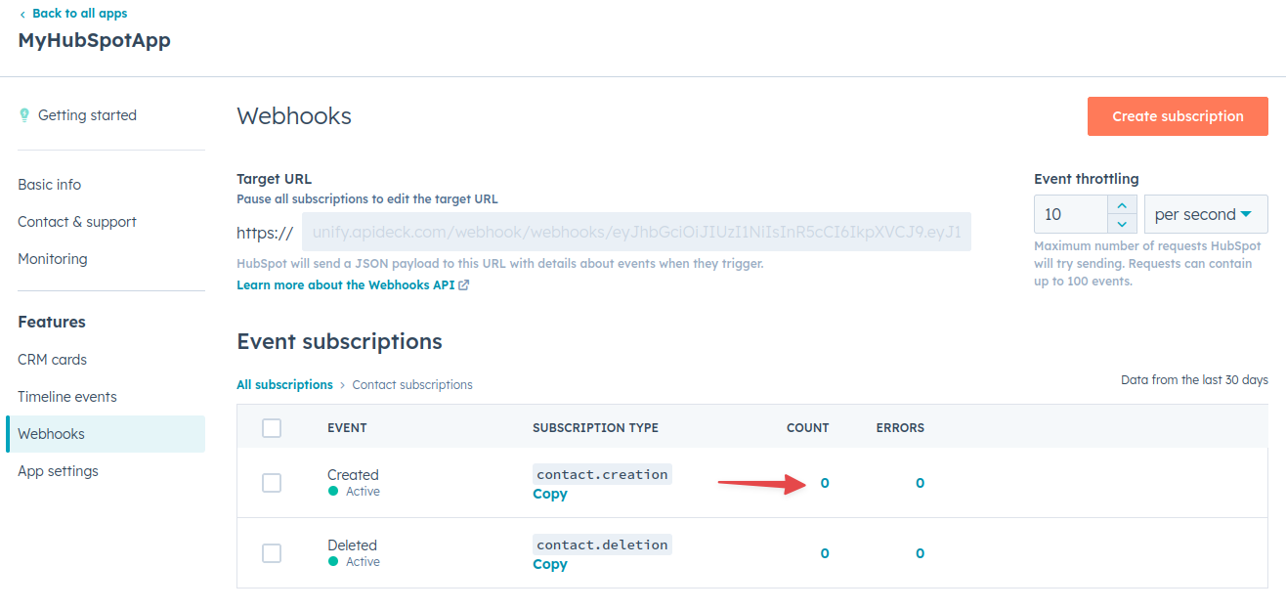Decrease event throttling with the down arrow
Screen dimensions: 1286x610
coord(1122,224)
